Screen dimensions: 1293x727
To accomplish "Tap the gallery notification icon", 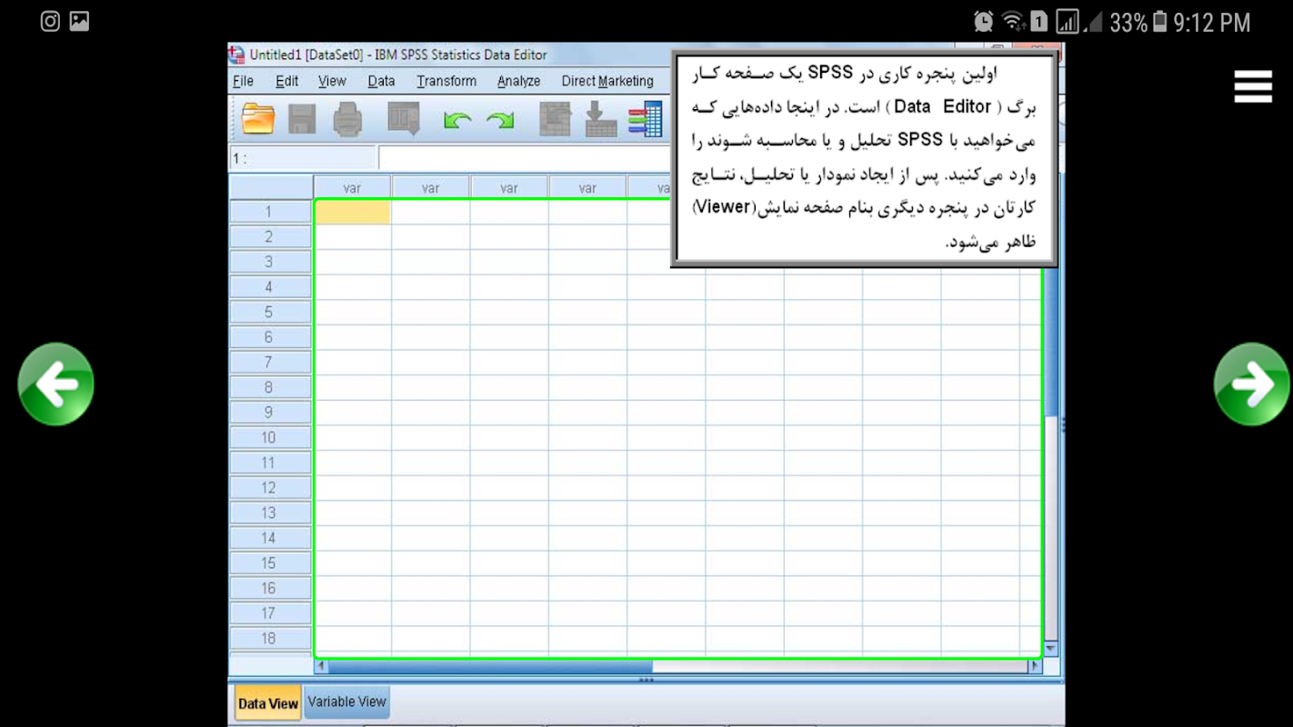I will pyautogui.click(x=79, y=21).
